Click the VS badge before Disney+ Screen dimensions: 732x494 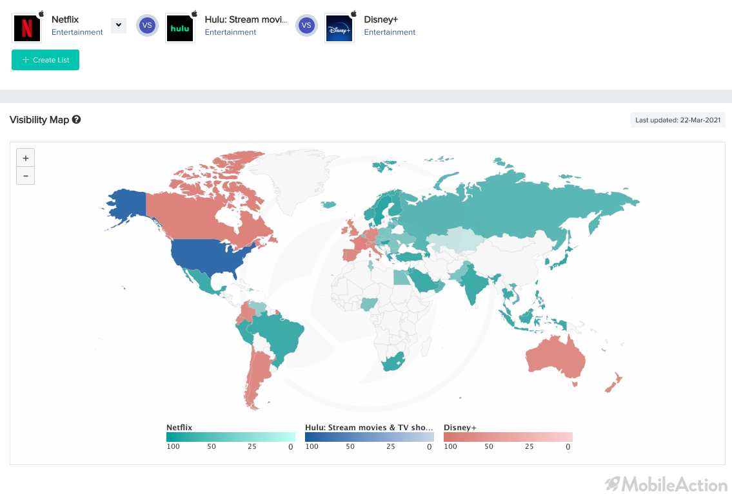306,25
